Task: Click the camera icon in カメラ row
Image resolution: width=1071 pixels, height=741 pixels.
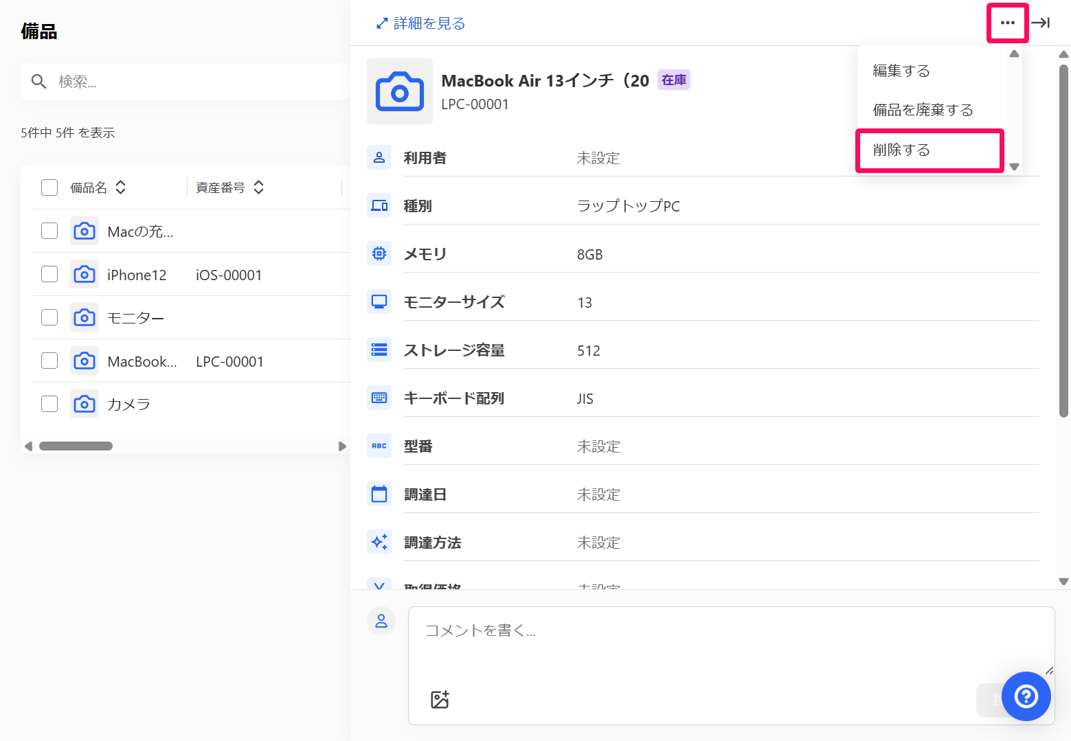Action: pyautogui.click(x=84, y=404)
